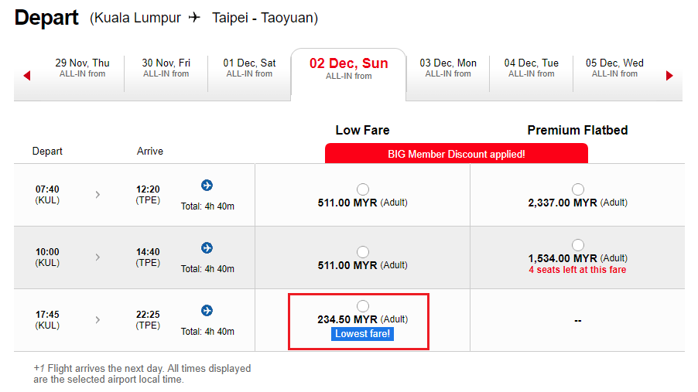Click the next dates right arrow
This screenshot has height=392, width=698.
(669, 76)
